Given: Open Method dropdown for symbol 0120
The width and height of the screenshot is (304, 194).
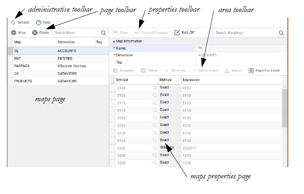Looking at the screenshot, I should click(179, 118).
